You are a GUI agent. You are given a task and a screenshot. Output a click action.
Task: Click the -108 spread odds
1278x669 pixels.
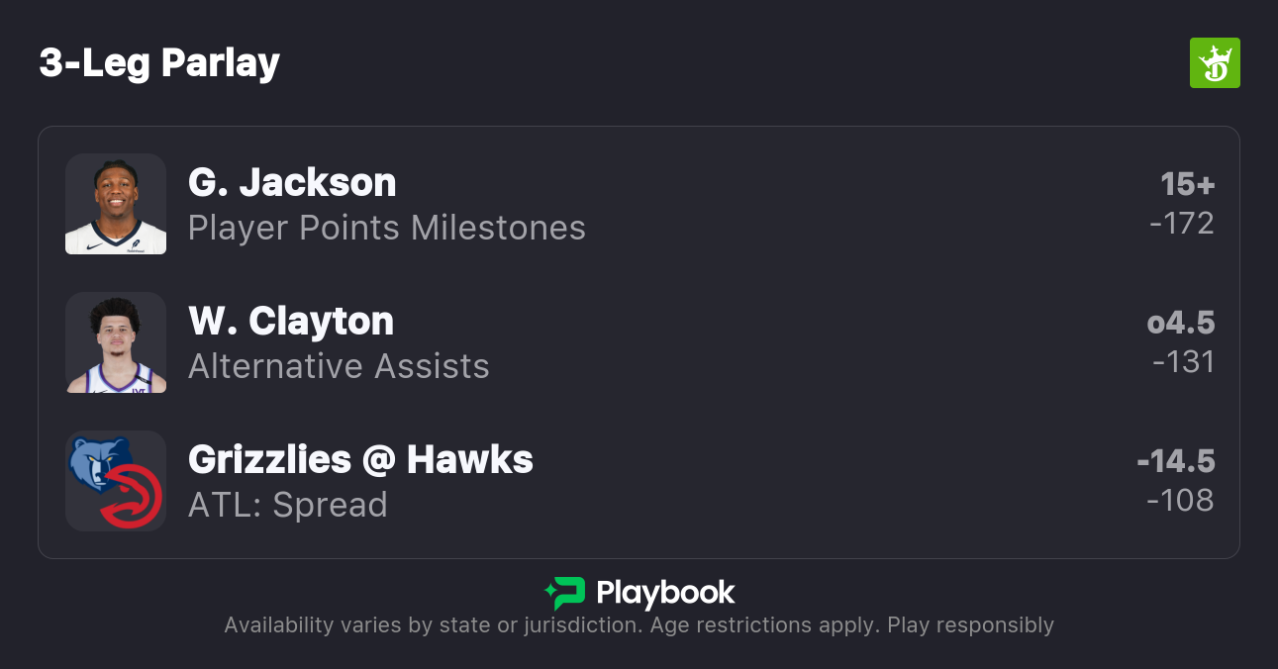tap(1180, 501)
